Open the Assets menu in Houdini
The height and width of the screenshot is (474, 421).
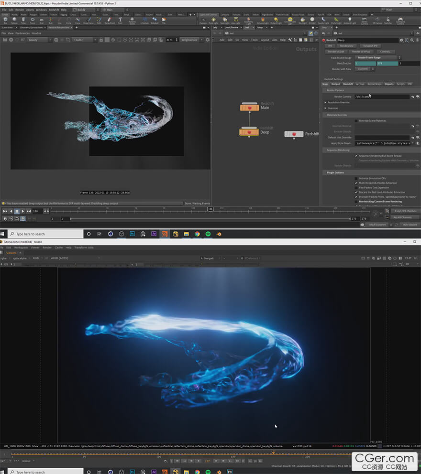click(x=30, y=10)
